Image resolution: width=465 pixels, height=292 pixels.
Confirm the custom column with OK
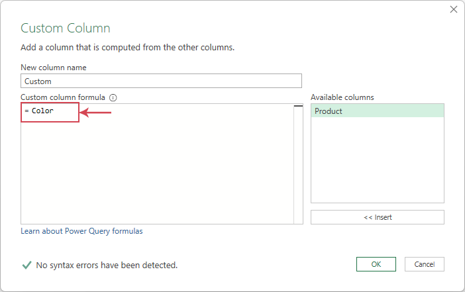coord(376,264)
